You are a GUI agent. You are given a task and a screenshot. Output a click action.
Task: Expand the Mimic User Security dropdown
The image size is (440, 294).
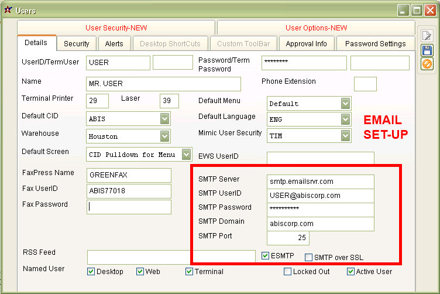coord(345,136)
